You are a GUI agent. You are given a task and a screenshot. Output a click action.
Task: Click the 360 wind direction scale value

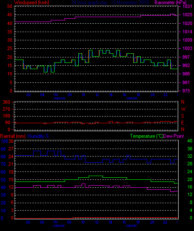pos(6,102)
